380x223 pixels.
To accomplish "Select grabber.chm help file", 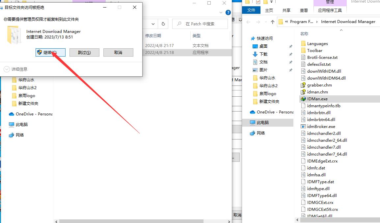I will click(319, 85).
